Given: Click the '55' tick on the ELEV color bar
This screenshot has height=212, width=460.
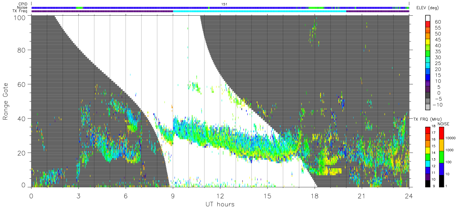Looking at the screenshot, I should tap(438, 28).
